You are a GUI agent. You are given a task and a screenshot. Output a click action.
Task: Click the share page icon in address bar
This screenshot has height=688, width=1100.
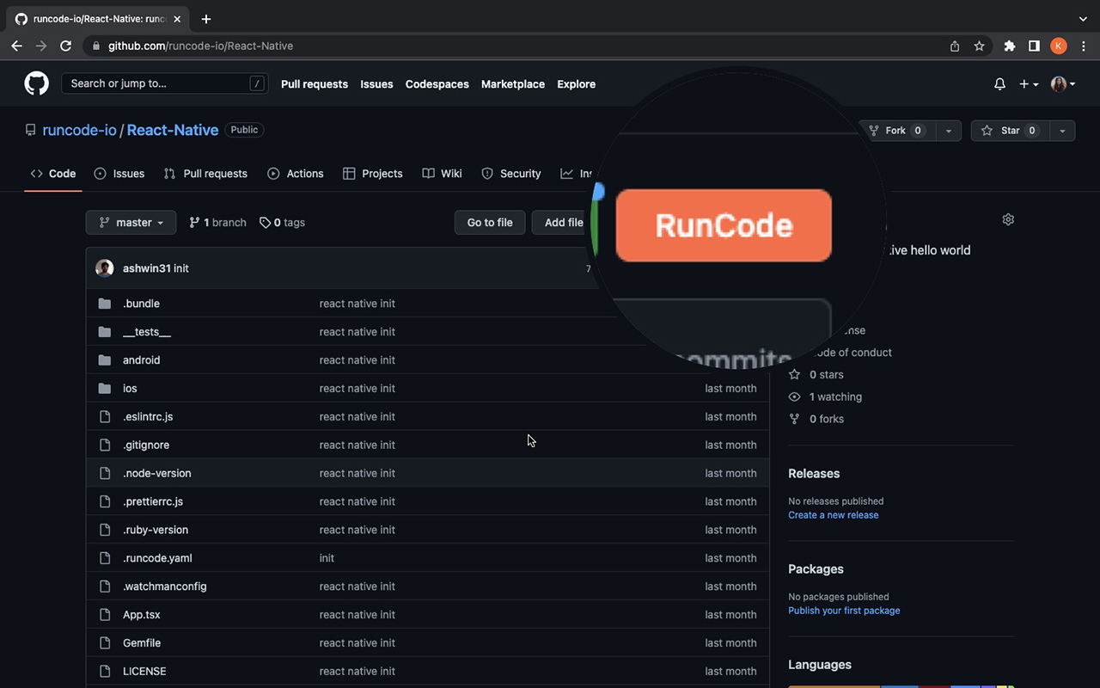[x=955, y=46]
